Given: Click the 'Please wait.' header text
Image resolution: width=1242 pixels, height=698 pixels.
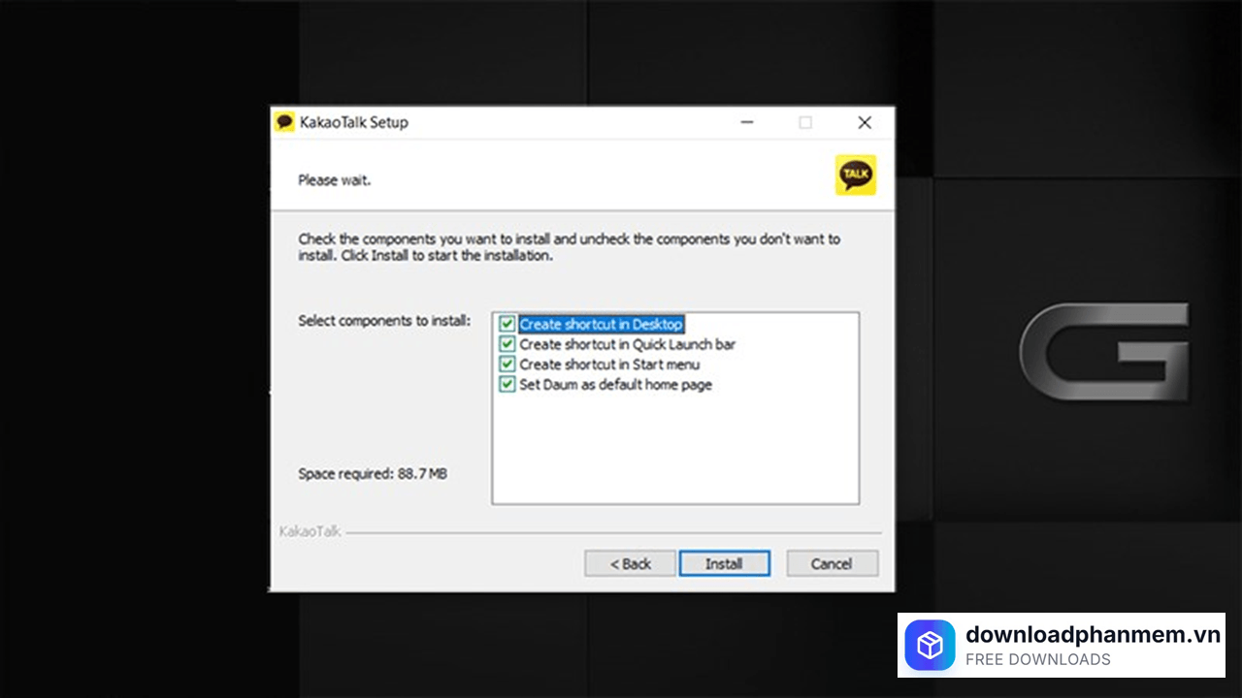Looking at the screenshot, I should (335, 179).
